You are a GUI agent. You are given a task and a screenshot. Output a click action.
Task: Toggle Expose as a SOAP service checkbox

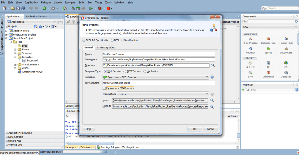[104, 88]
